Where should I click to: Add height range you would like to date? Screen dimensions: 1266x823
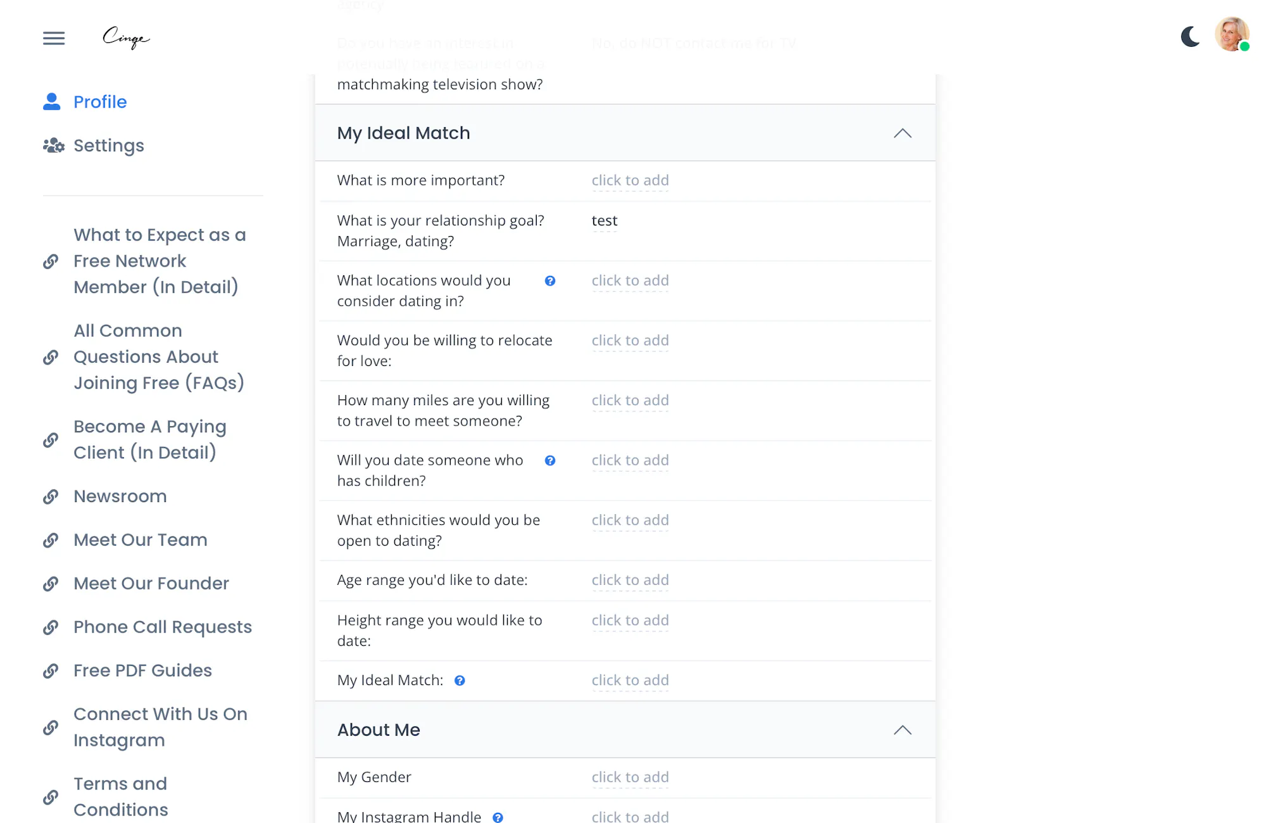point(630,620)
